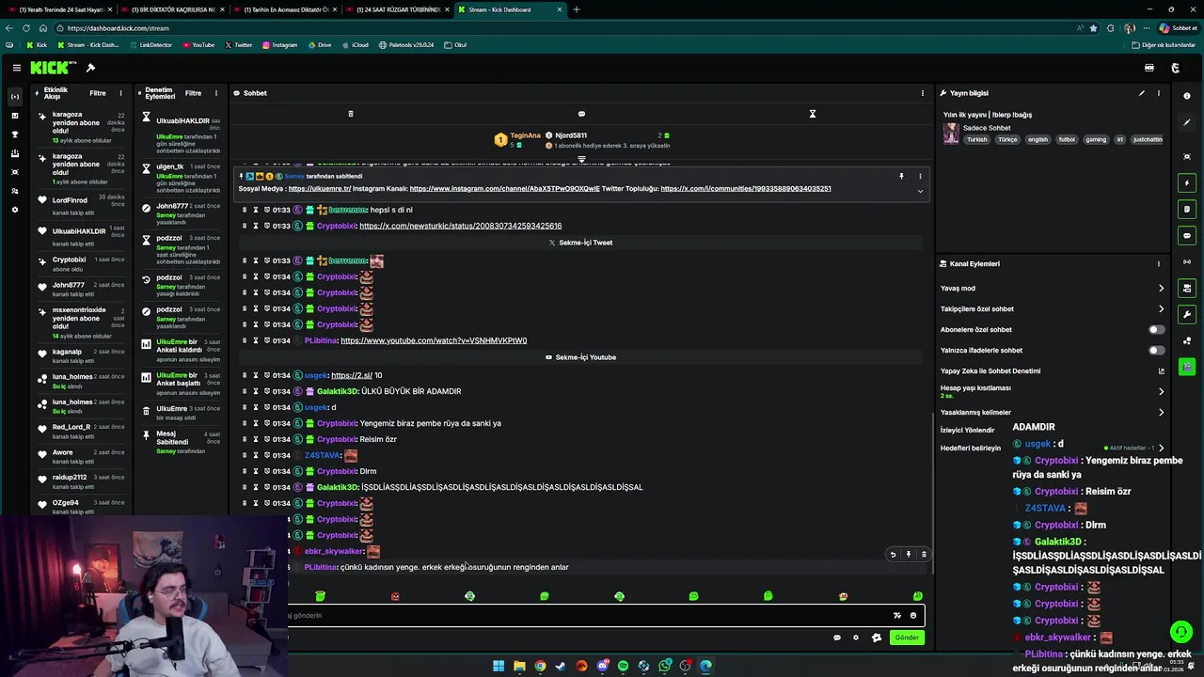The image size is (1204, 677).
Task: Click the moderator gavel icon beside Kick logo
Action: (x=90, y=68)
